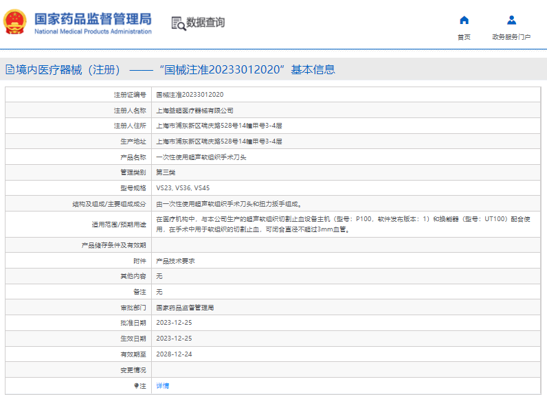Open 详情 details link

(x=163, y=386)
